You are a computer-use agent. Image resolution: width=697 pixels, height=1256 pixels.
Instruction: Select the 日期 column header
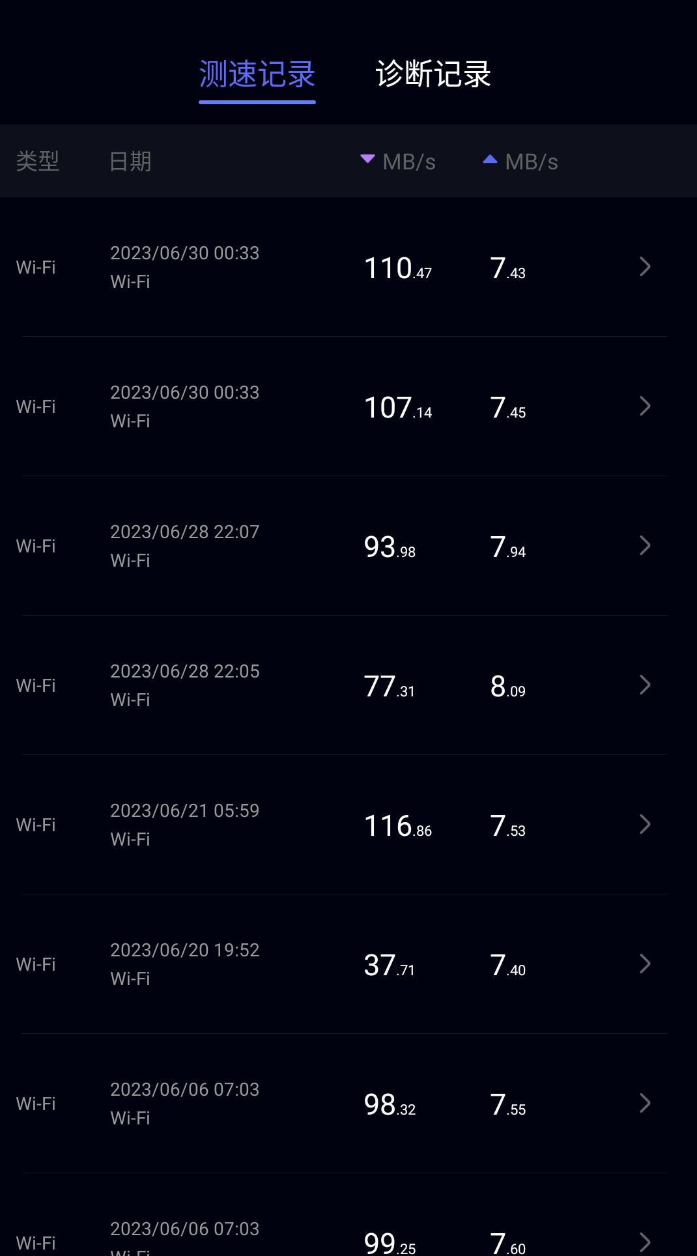point(130,161)
